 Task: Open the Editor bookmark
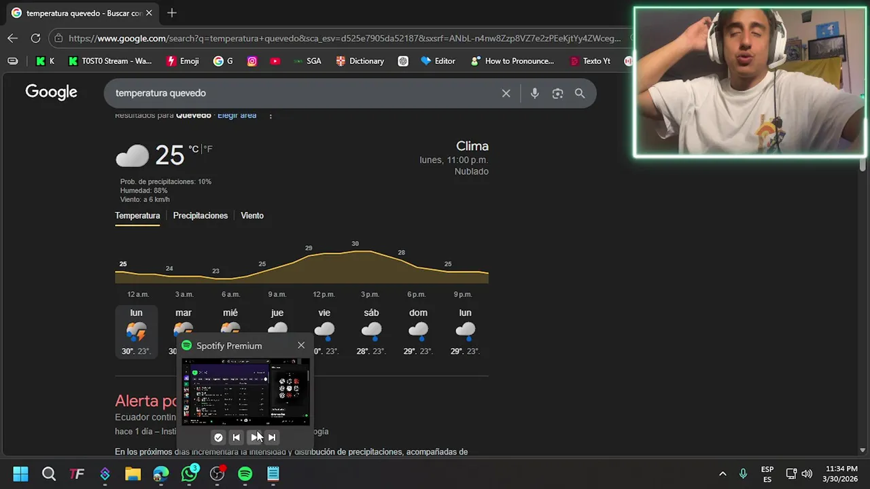click(438, 61)
